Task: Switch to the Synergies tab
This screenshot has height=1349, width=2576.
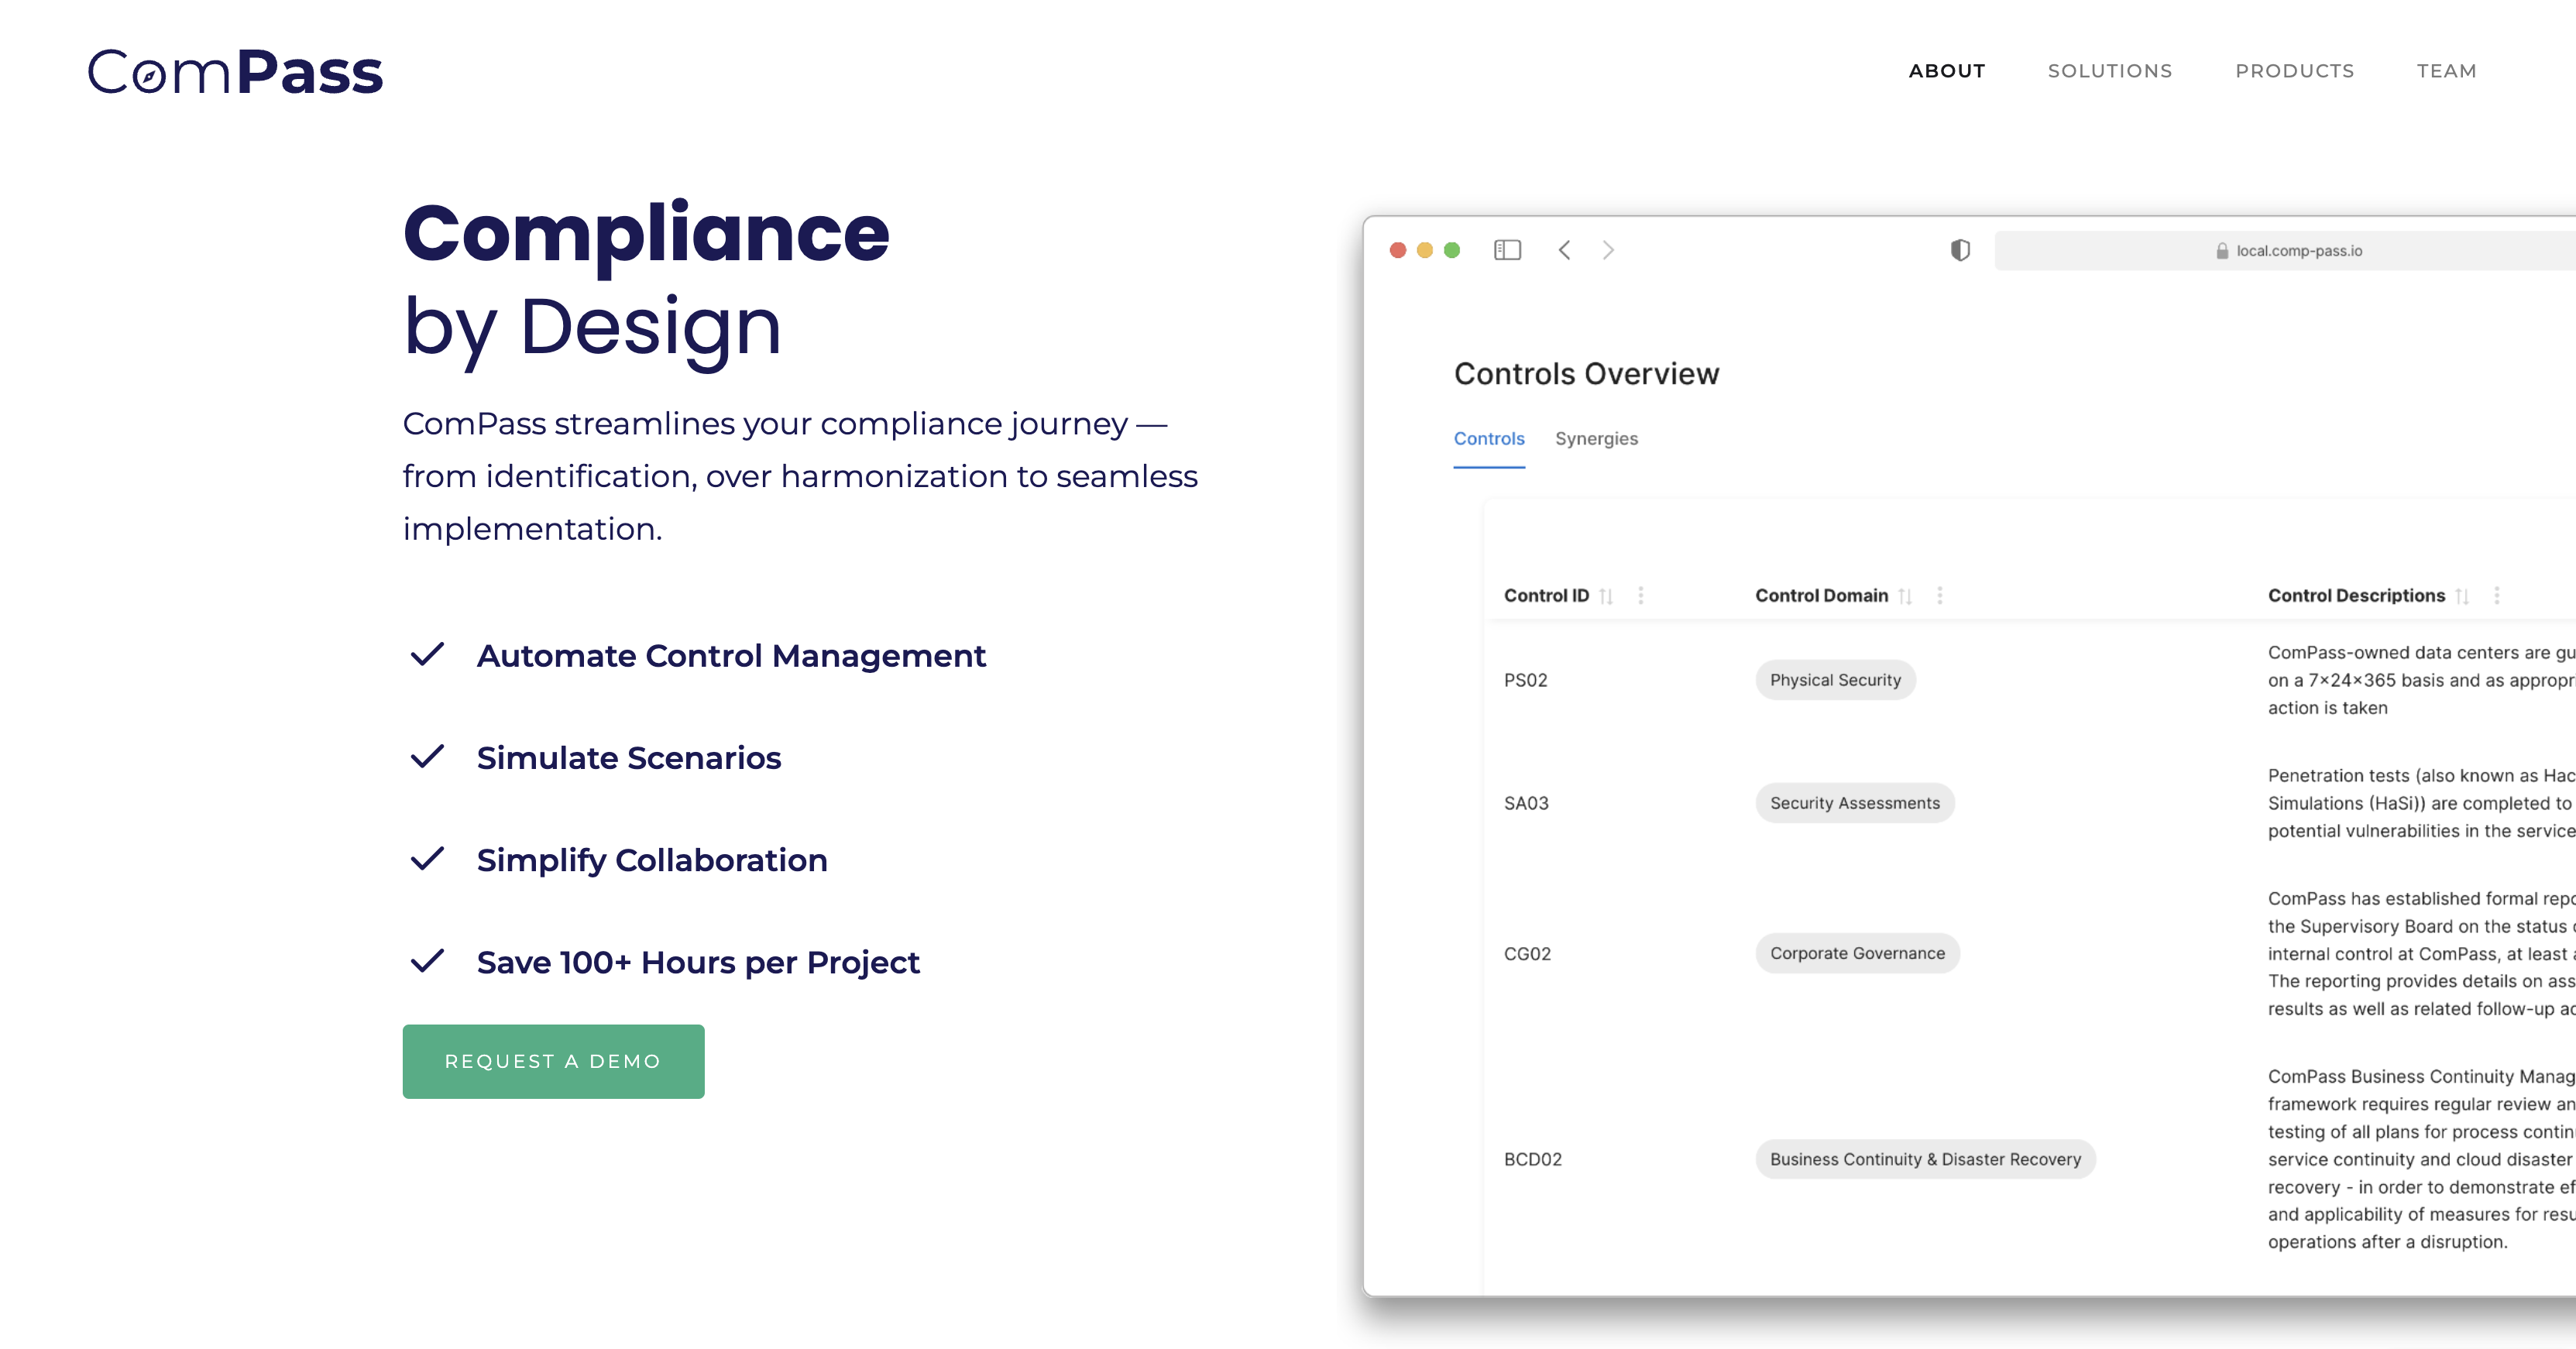Action: coord(1596,439)
